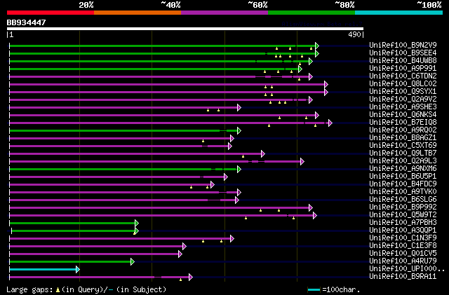The height and width of the screenshot is (295, 449).
Task: Open the UniRef100_C6TDN2 hit label
Action: tap(403, 76)
